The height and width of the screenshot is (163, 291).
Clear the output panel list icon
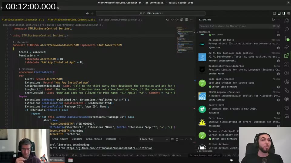tap(172, 139)
